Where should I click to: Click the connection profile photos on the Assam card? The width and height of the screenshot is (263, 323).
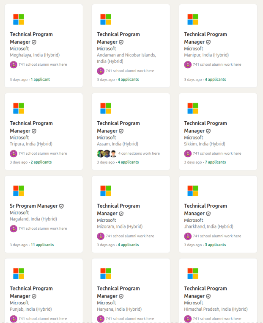[107, 153]
